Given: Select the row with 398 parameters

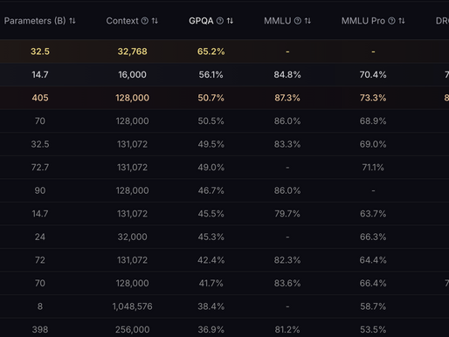Looking at the screenshot, I should (224, 329).
